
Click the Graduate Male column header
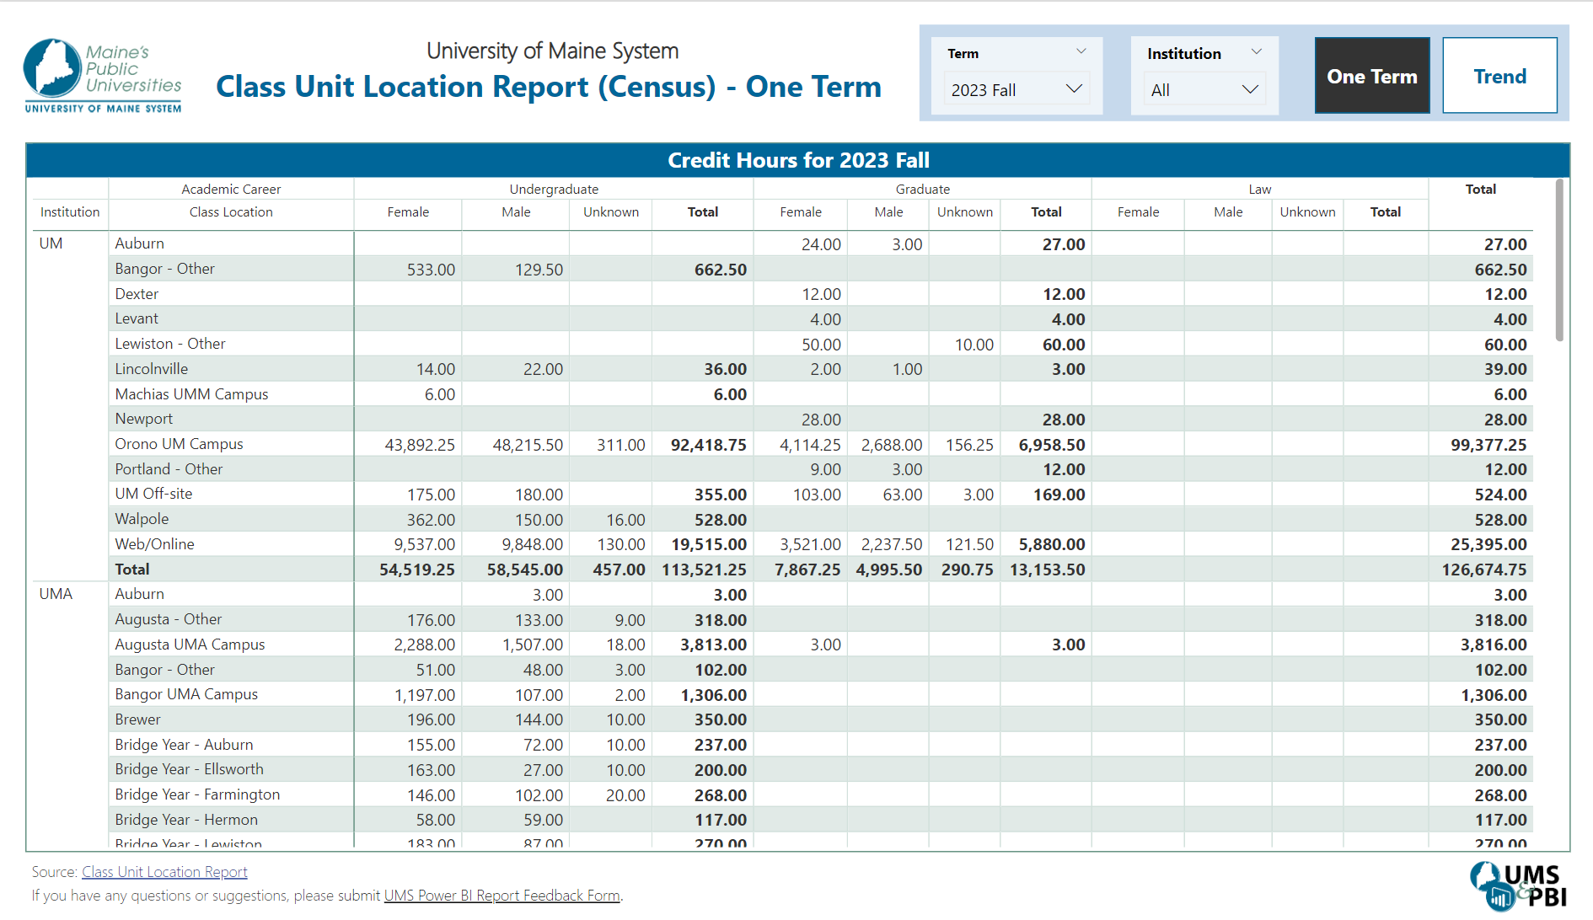(888, 212)
